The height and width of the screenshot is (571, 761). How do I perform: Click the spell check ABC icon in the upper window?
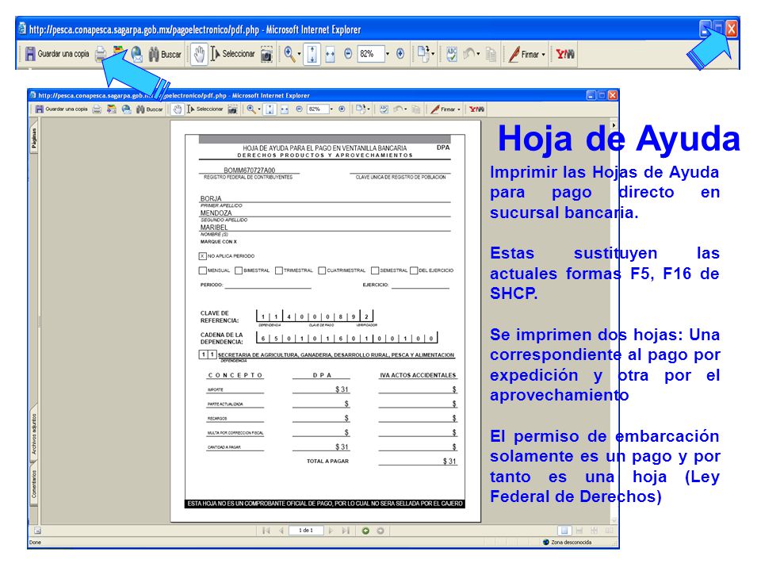click(451, 55)
